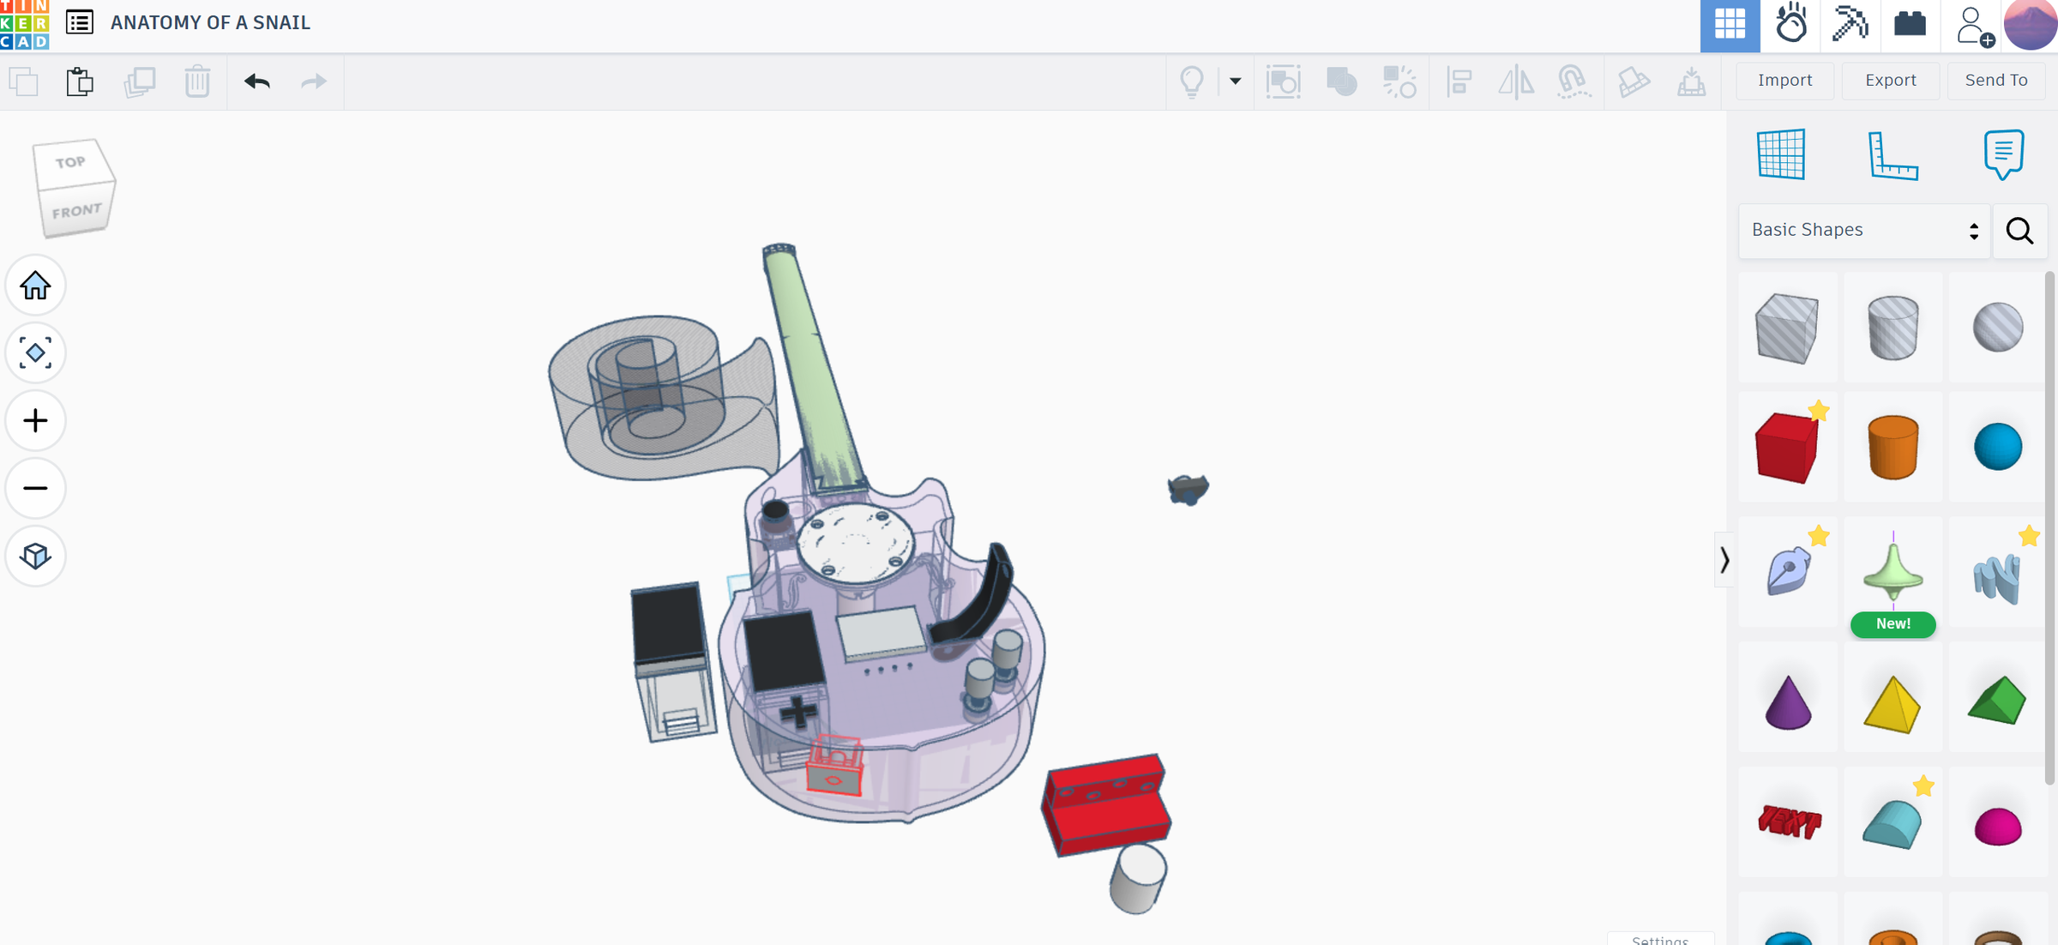
Task: Select the red block object in canvas
Action: tap(1105, 804)
